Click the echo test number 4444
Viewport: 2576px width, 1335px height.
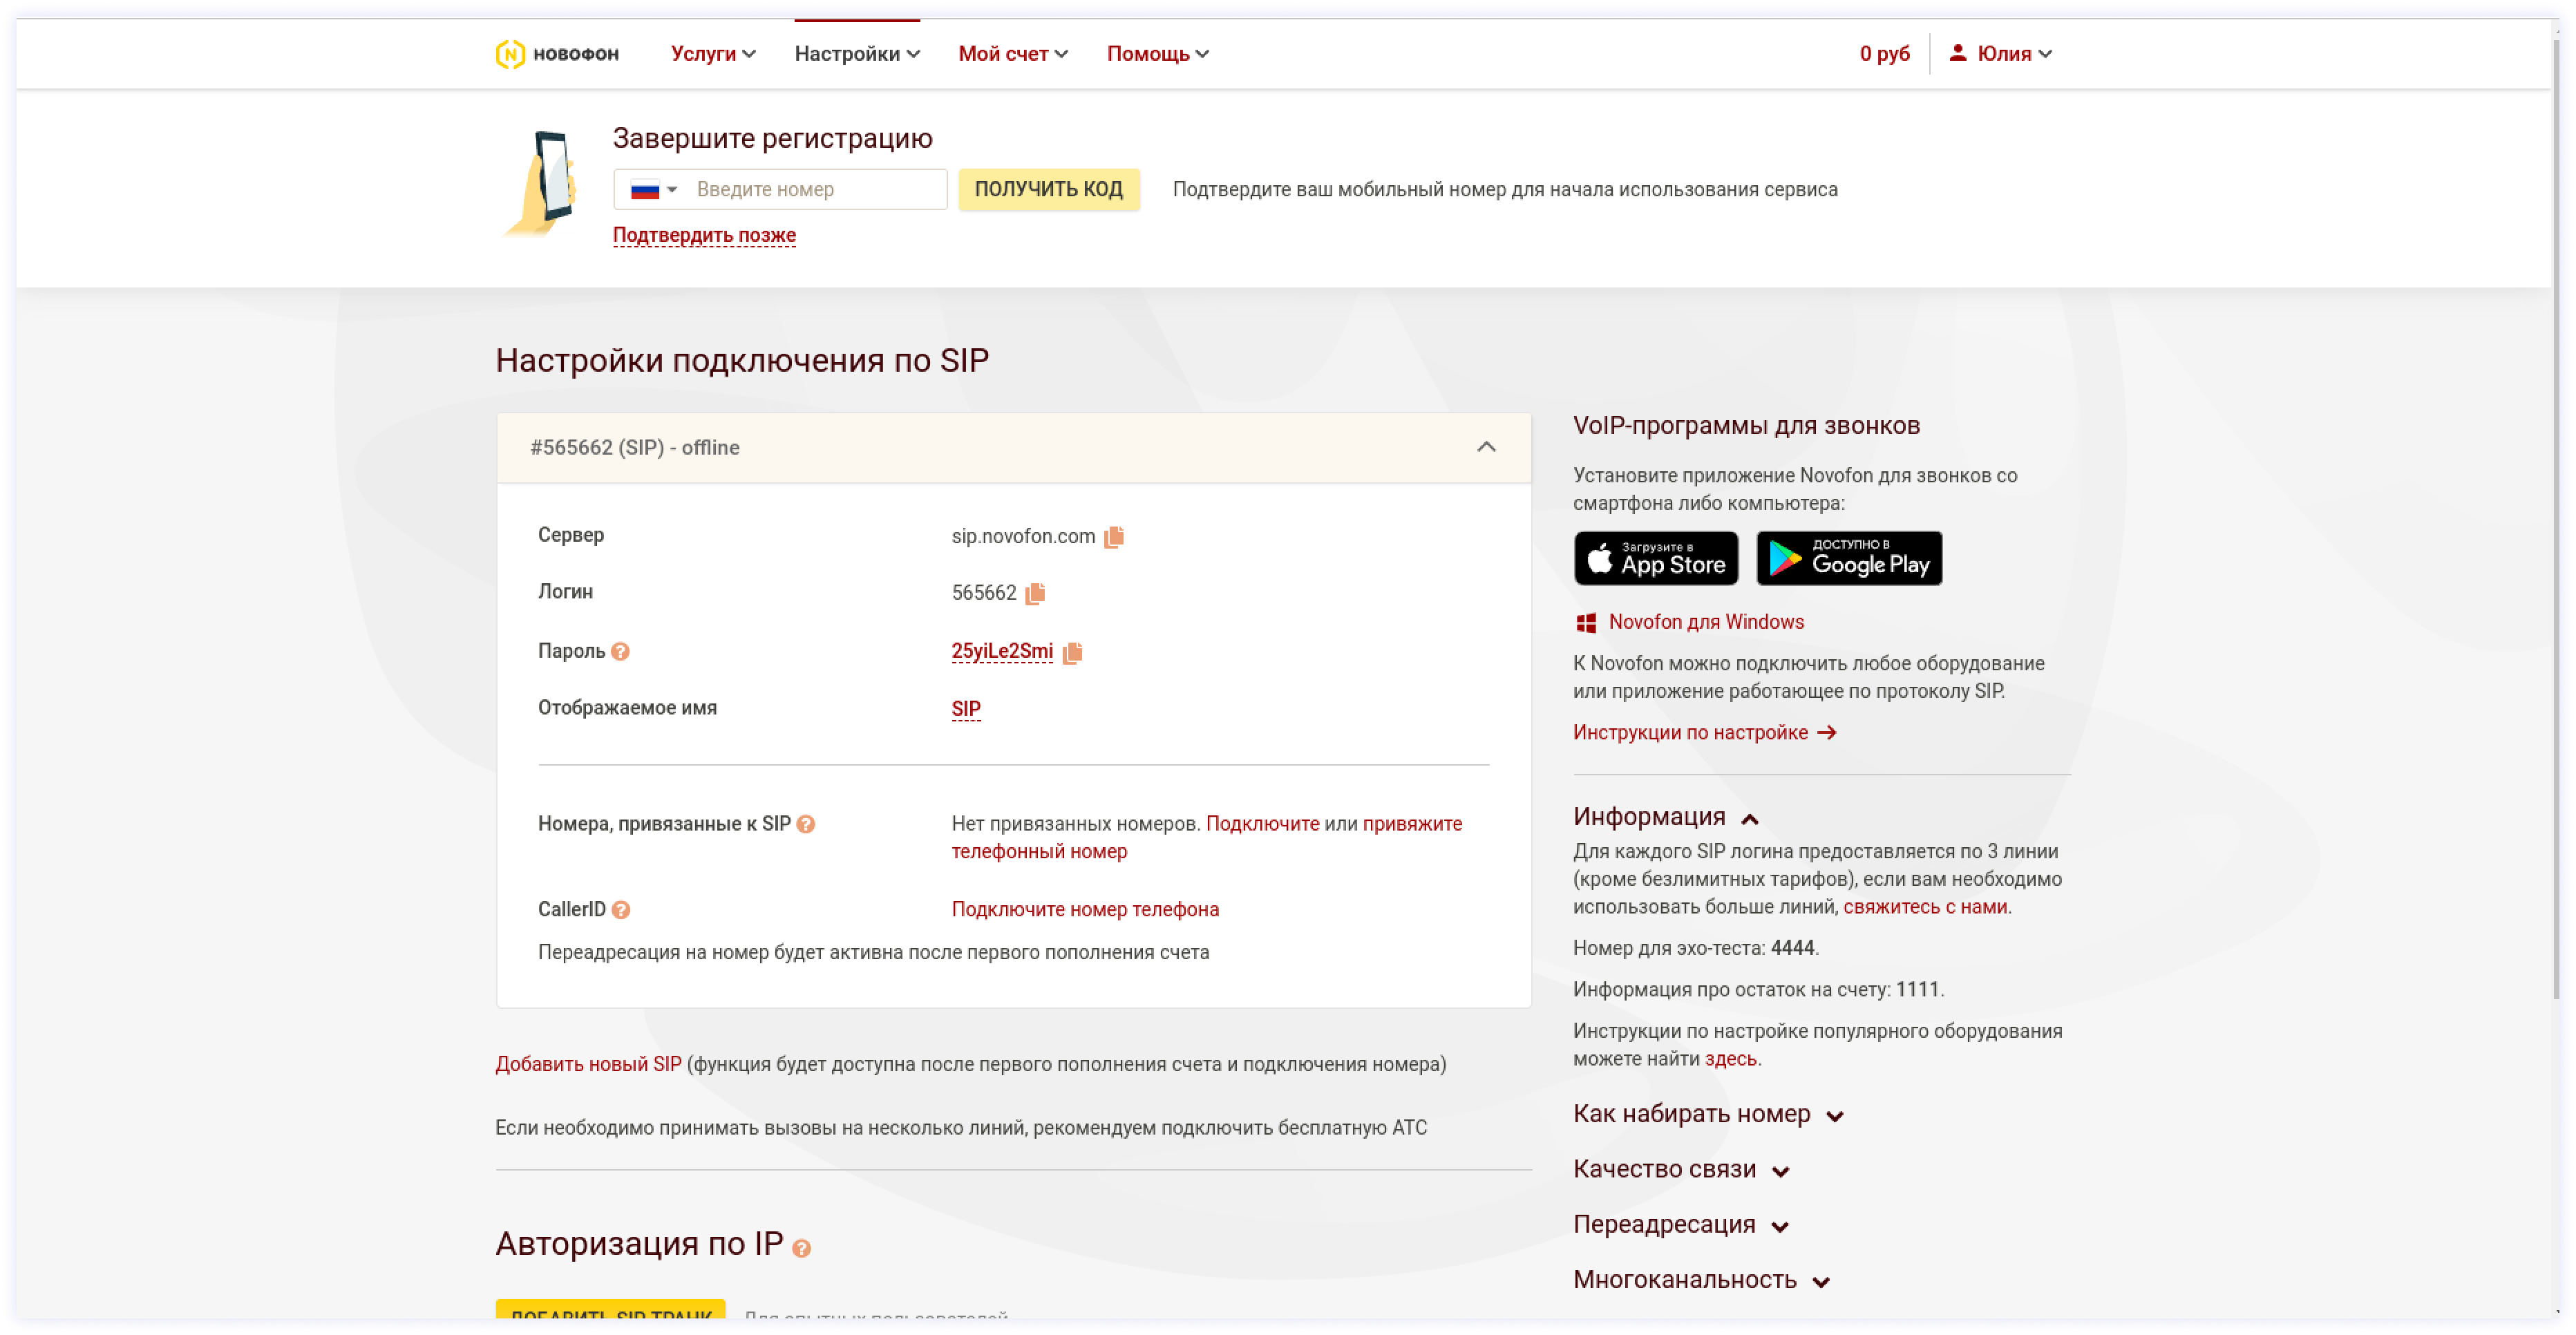pyautogui.click(x=1792, y=949)
